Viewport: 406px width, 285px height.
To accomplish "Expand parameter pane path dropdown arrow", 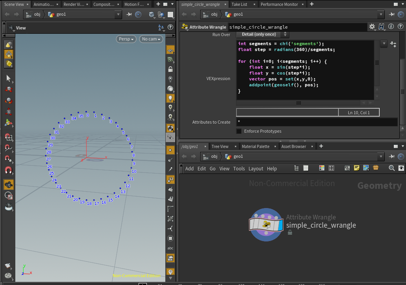I will [380, 15].
